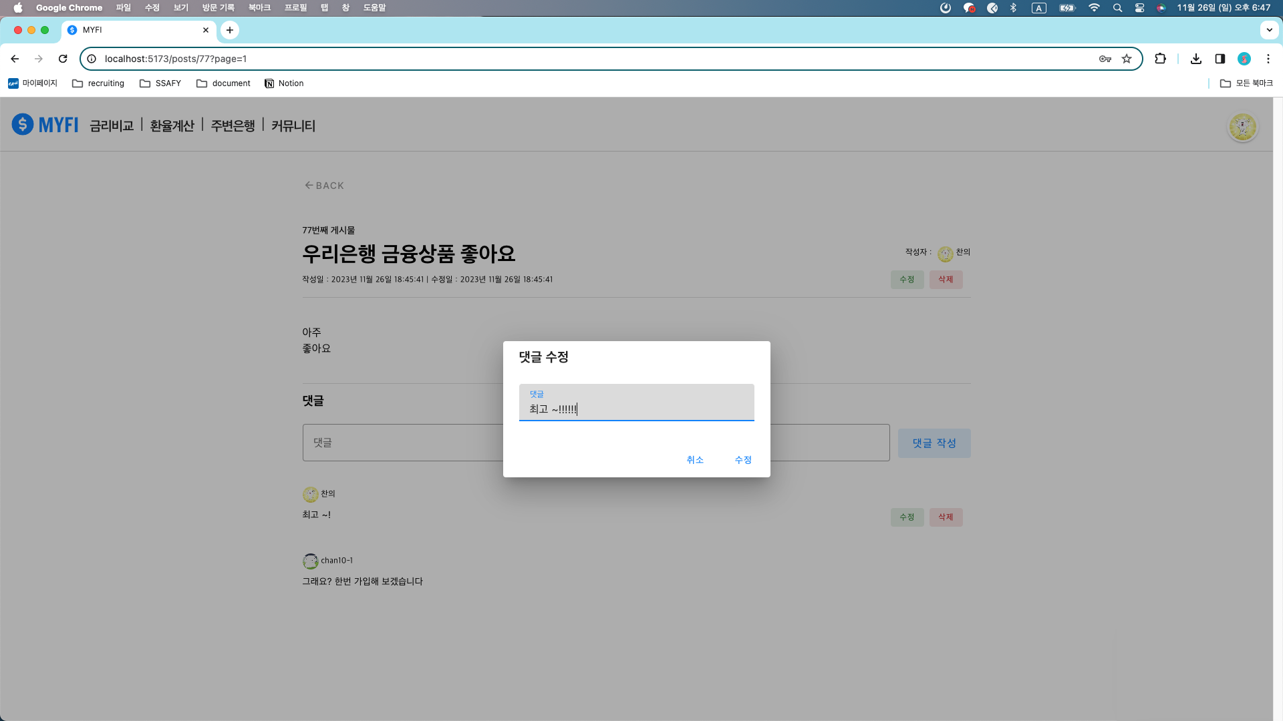Click the user profile avatar icon
Screen dimensions: 1283x721
coord(1242,127)
